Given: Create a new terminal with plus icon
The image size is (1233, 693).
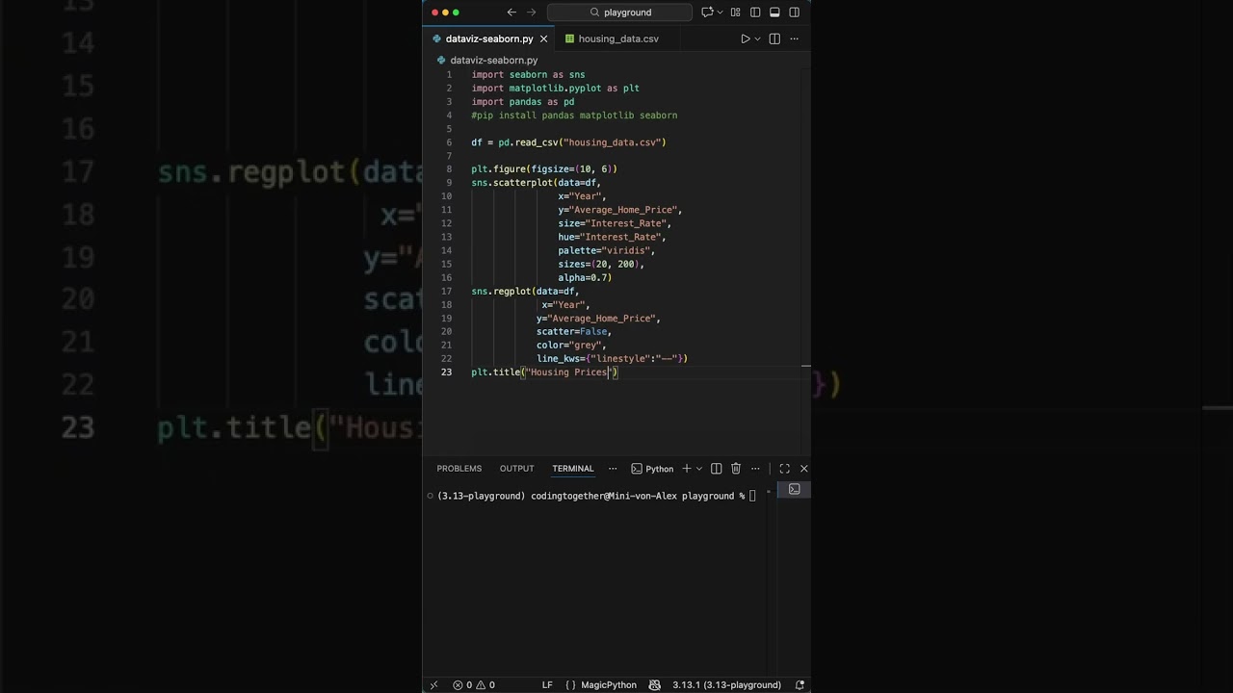Looking at the screenshot, I should pyautogui.click(x=687, y=469).
